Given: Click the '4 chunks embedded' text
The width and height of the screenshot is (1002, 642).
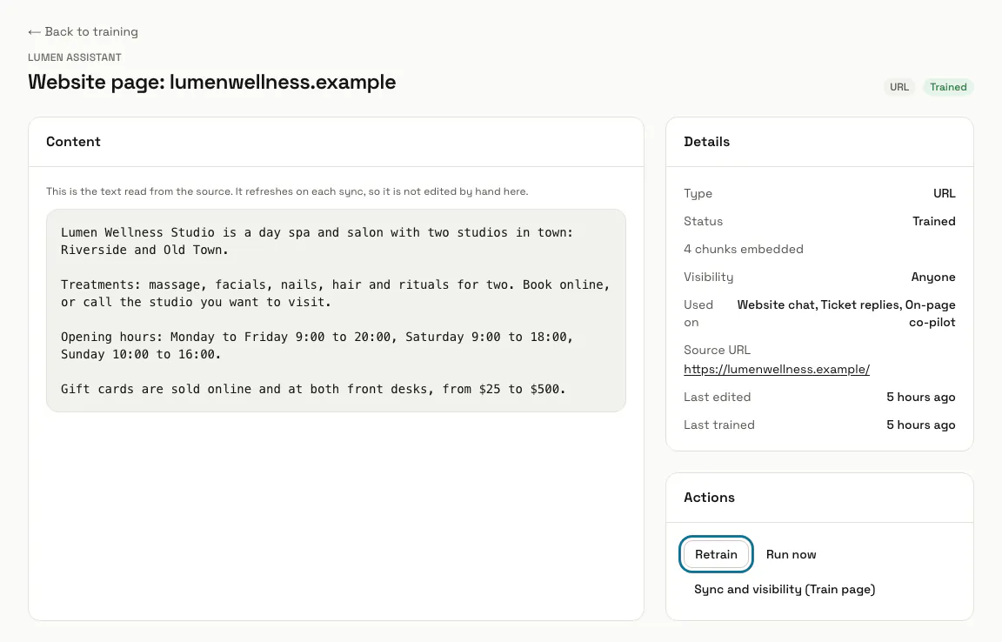Looking at the screenshot, I should pos(743,249).
